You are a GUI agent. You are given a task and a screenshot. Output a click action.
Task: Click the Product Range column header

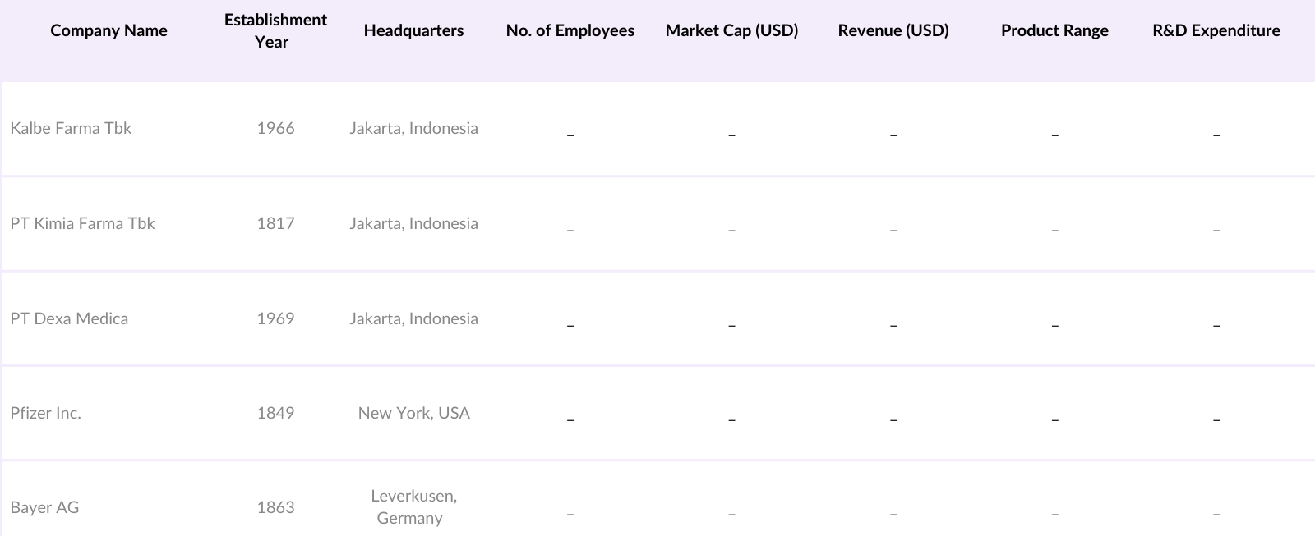[x=1054, y=30]
